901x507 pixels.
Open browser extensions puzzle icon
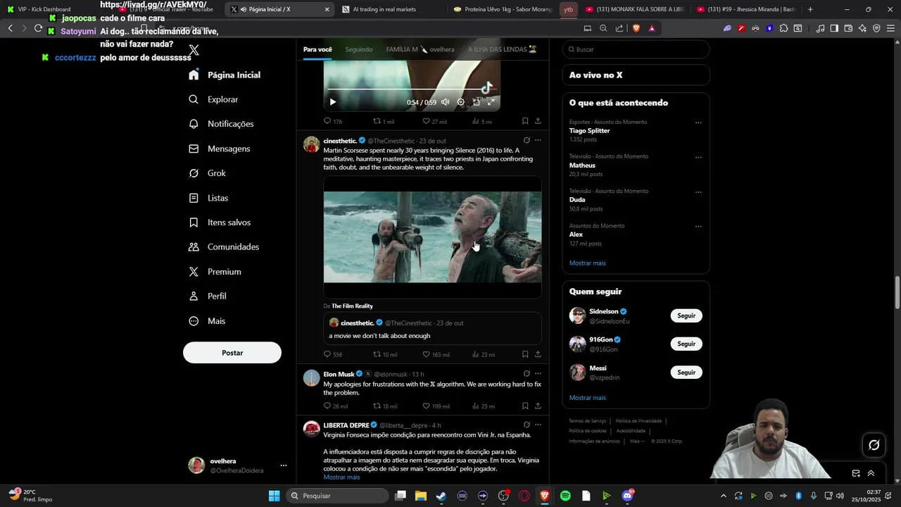(783, 28)
